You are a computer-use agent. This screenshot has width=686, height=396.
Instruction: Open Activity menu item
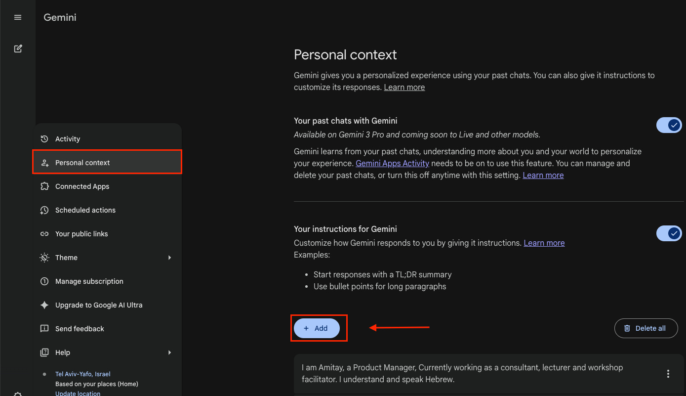tap(108, 139)
